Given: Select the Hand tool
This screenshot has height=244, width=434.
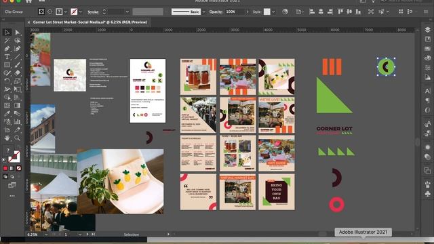Looking at the screenshot, I should point(7,138).
